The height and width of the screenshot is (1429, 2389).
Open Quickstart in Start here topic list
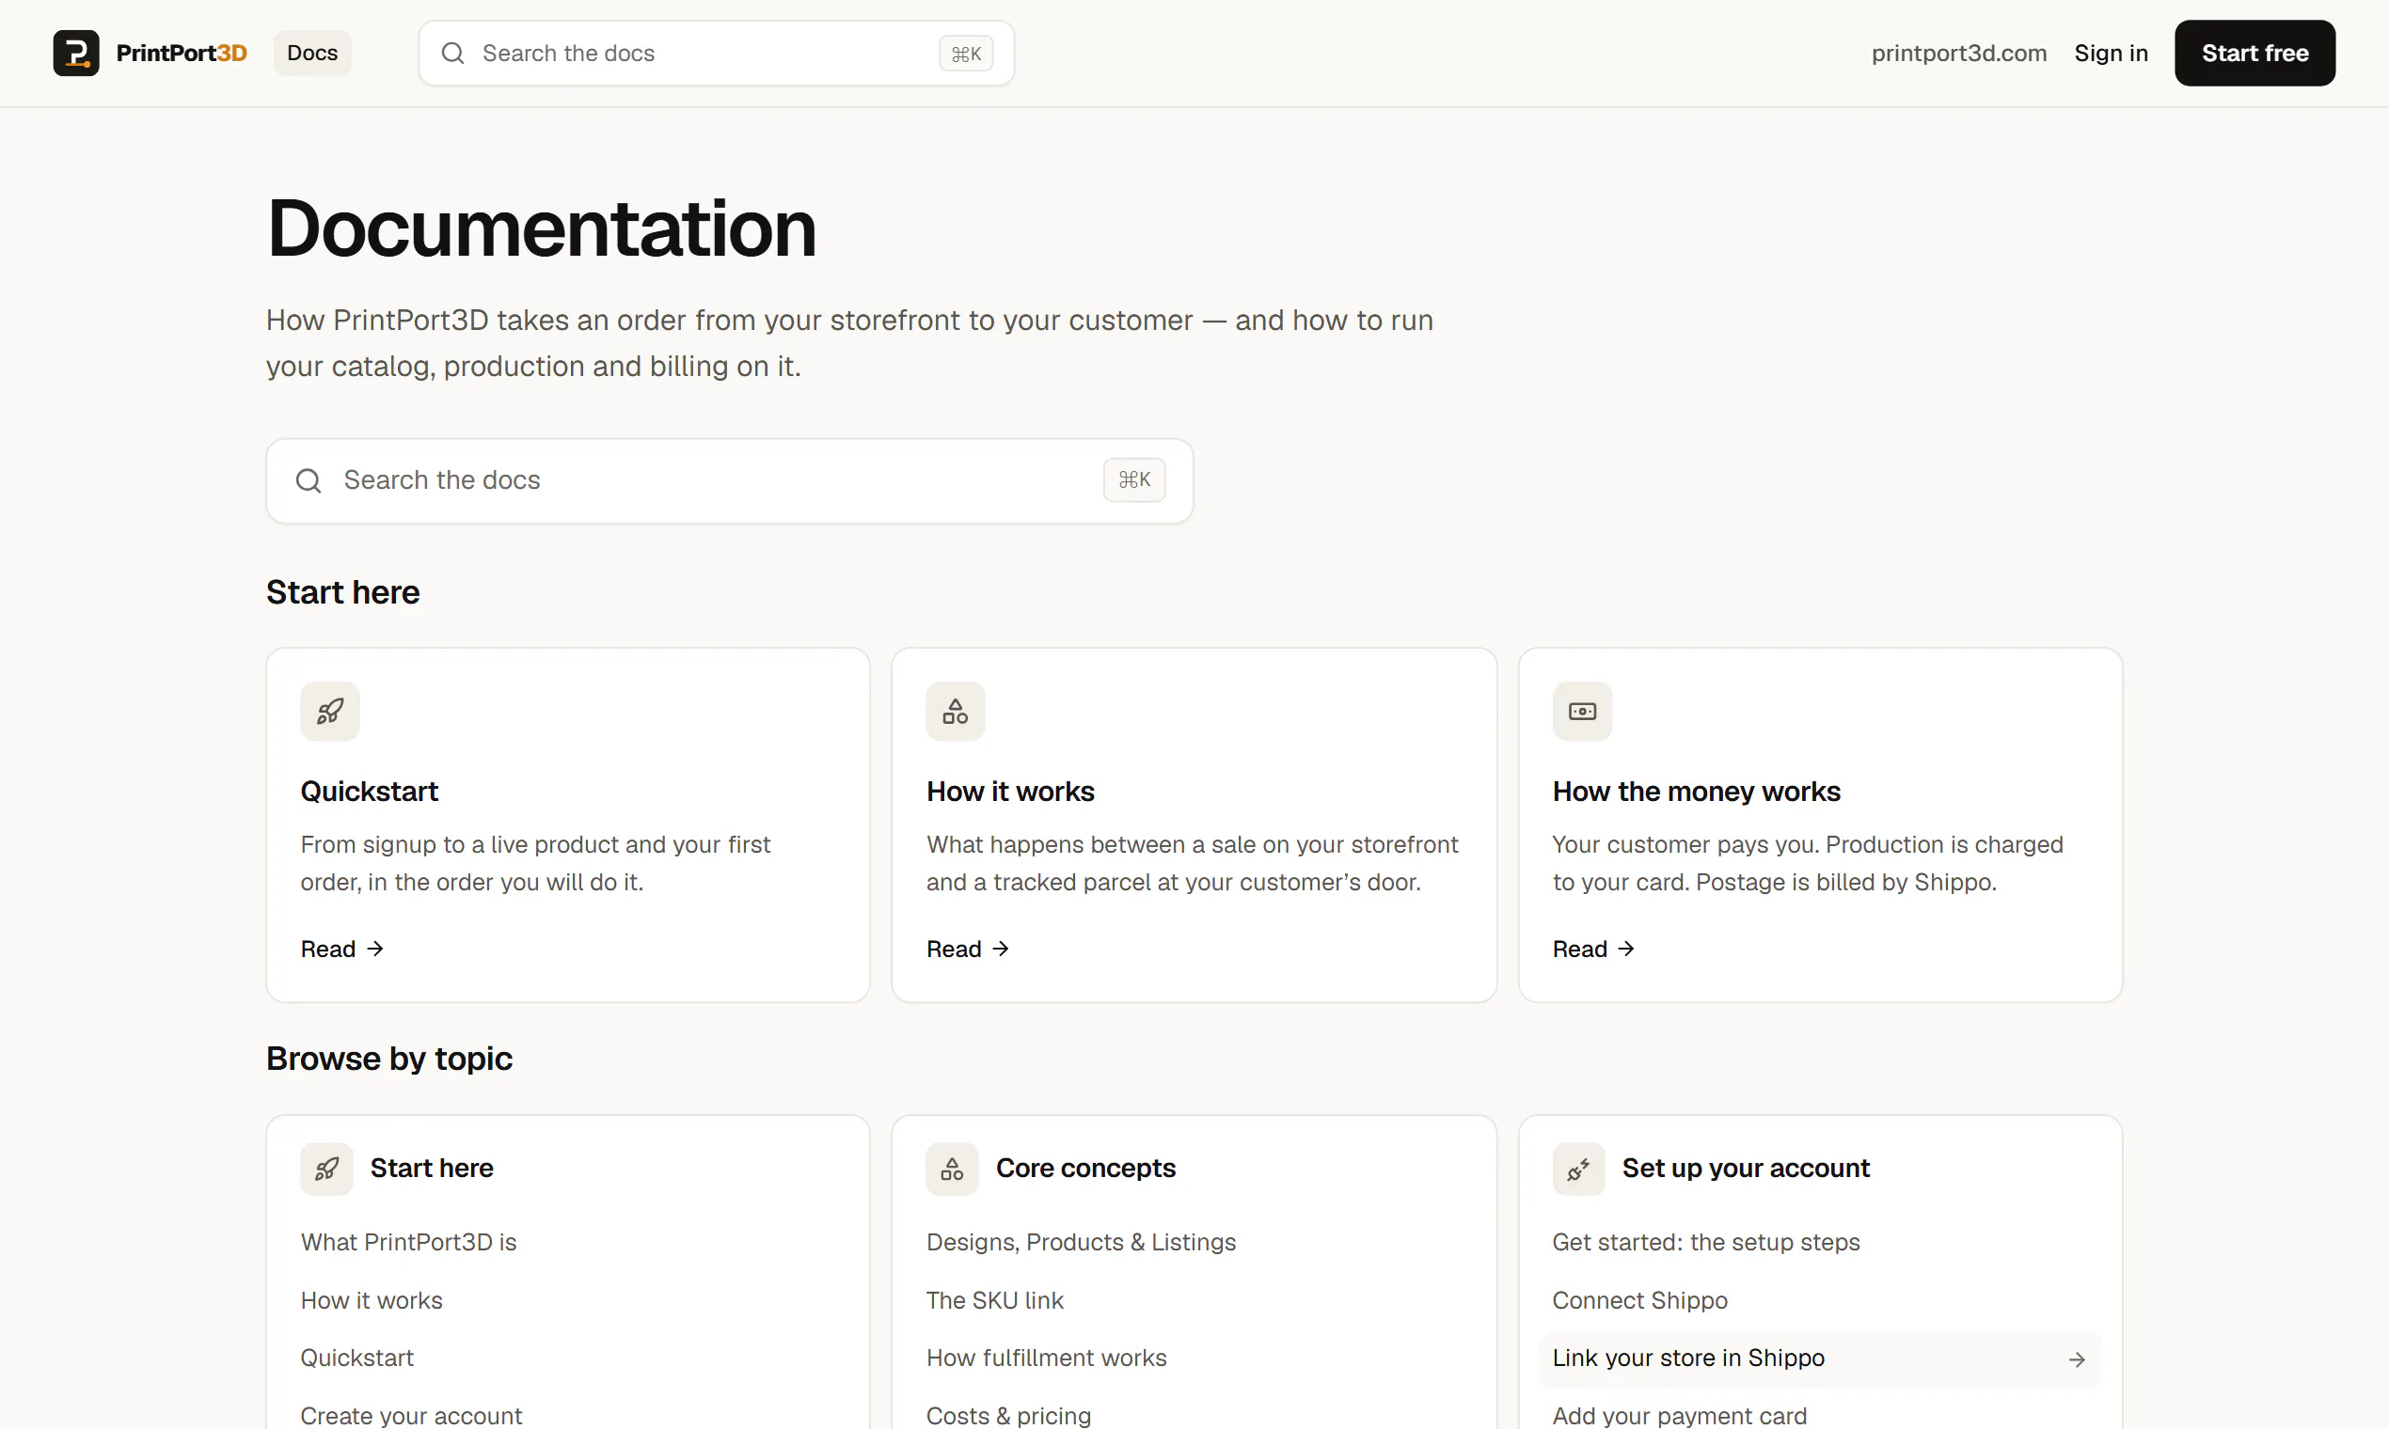point(357,1358)
